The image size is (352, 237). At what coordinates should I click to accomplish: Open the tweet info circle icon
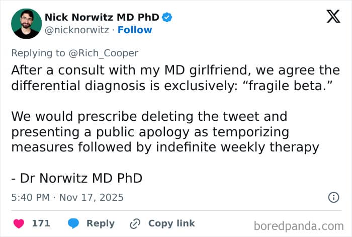click(333, 197)
